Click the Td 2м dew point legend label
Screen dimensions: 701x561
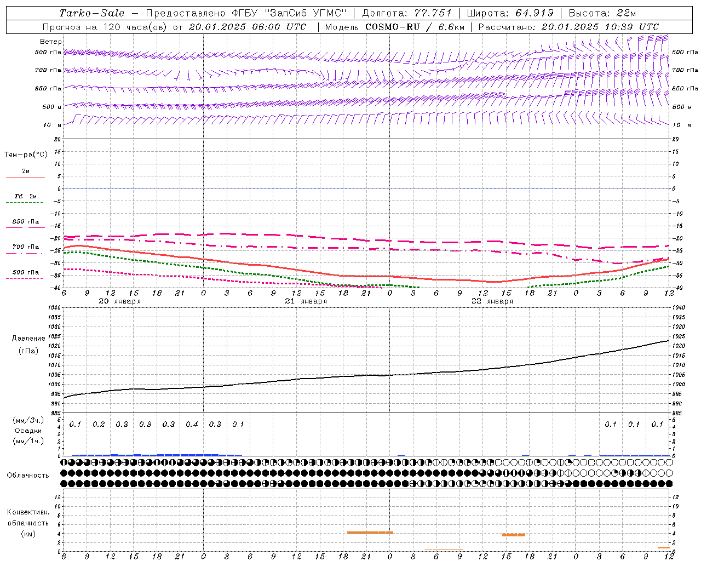pyautogui.click(x=26, y=196)
